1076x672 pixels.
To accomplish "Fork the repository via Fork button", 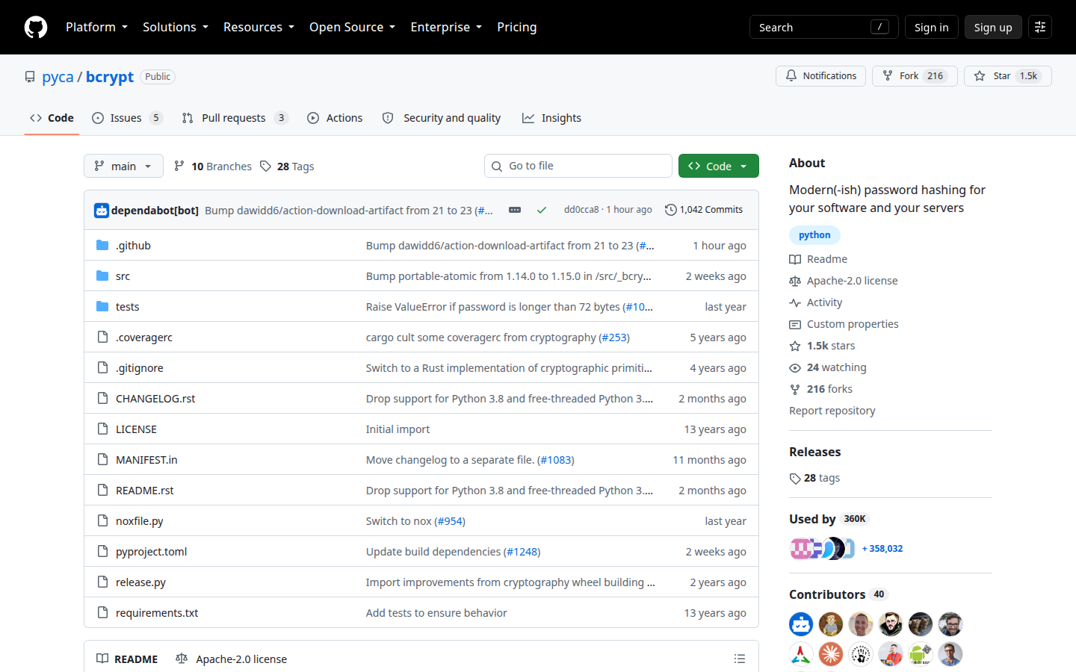I will [915, 76].
